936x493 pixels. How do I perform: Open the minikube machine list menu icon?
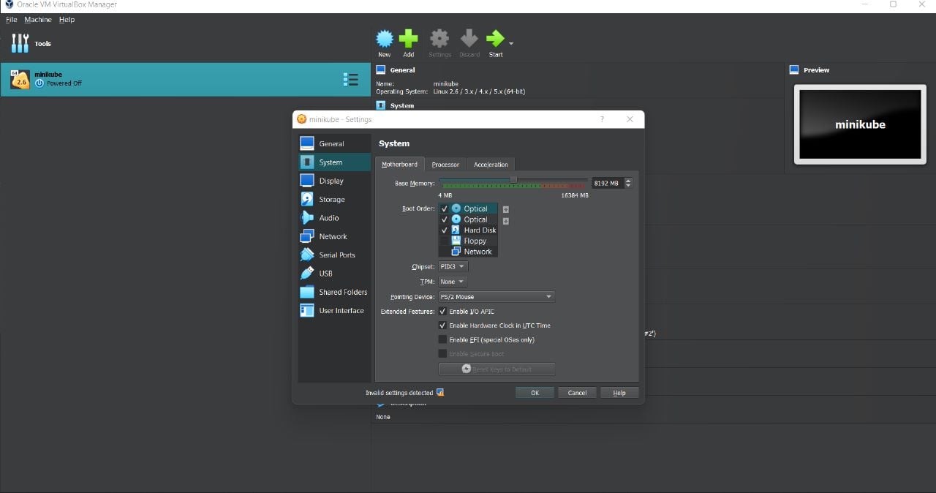[350, 79]
